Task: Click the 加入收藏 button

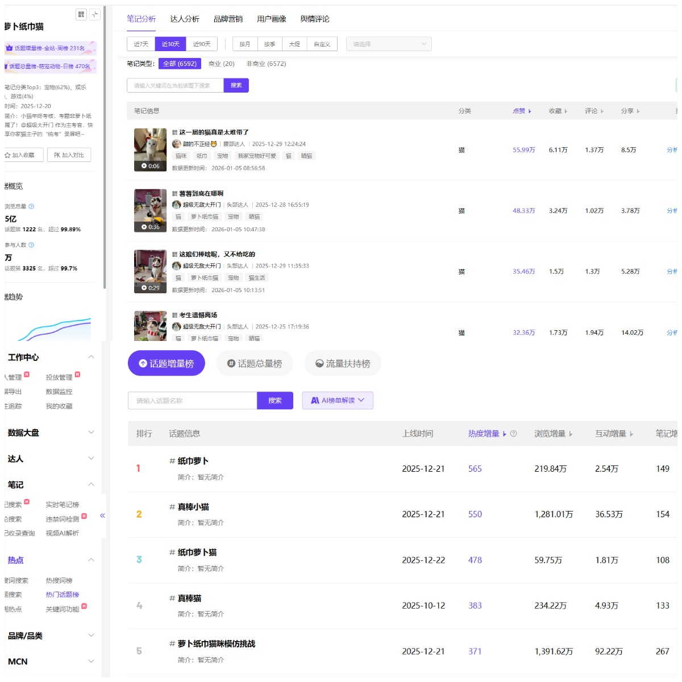Action: (x=23, y=155)
